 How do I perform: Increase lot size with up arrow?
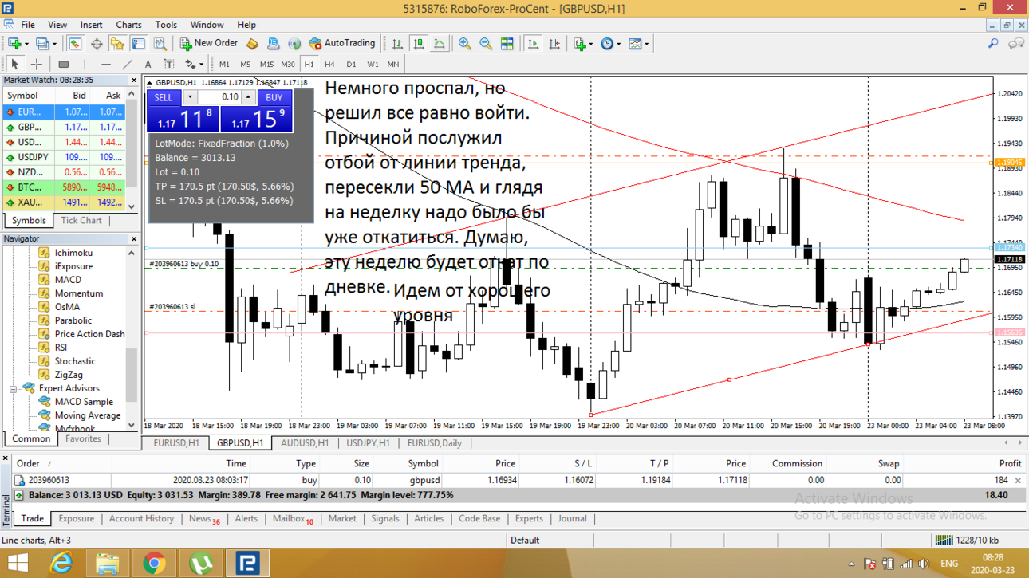pos(249,97)
